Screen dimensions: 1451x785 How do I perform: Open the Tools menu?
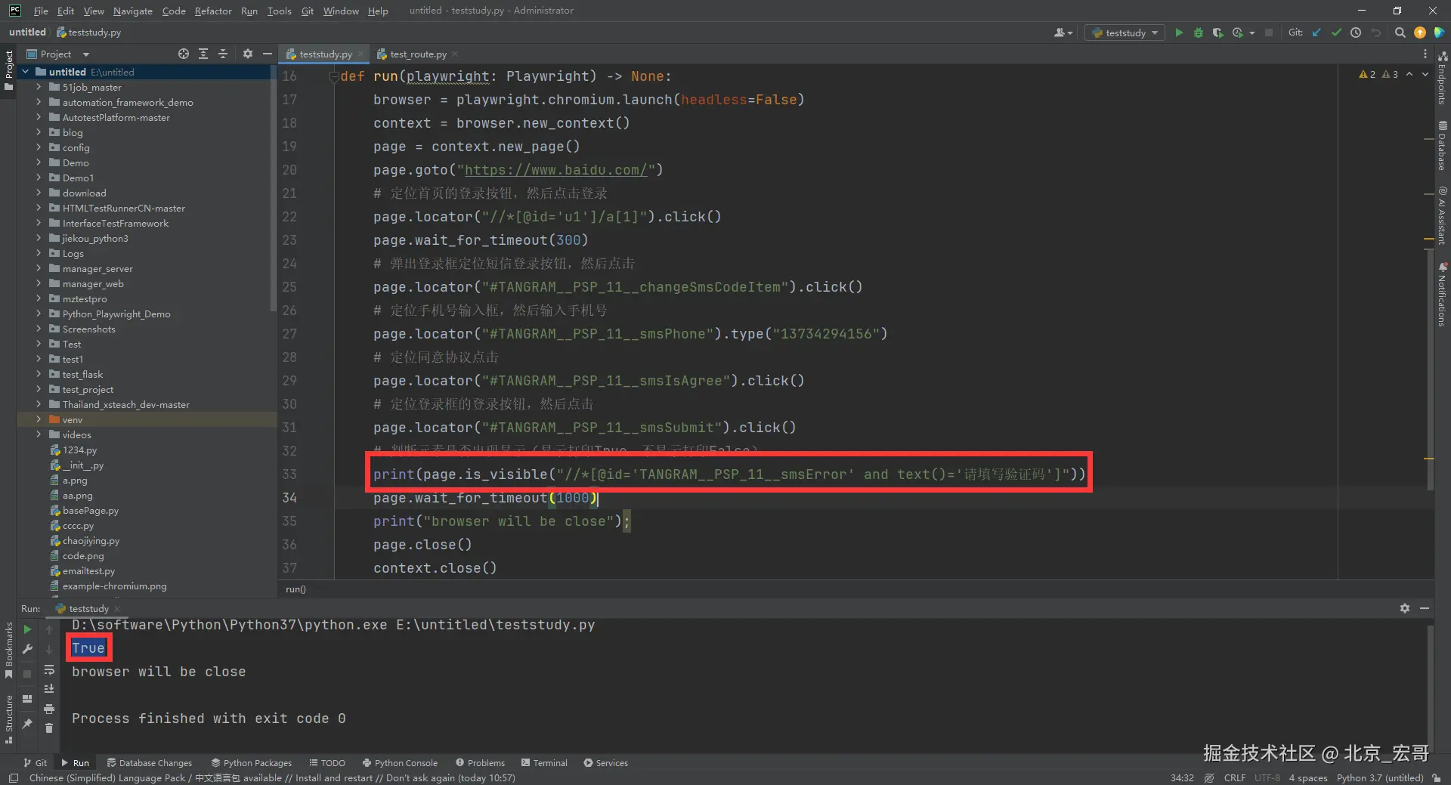pyautogui.click(x=279, y=11)
